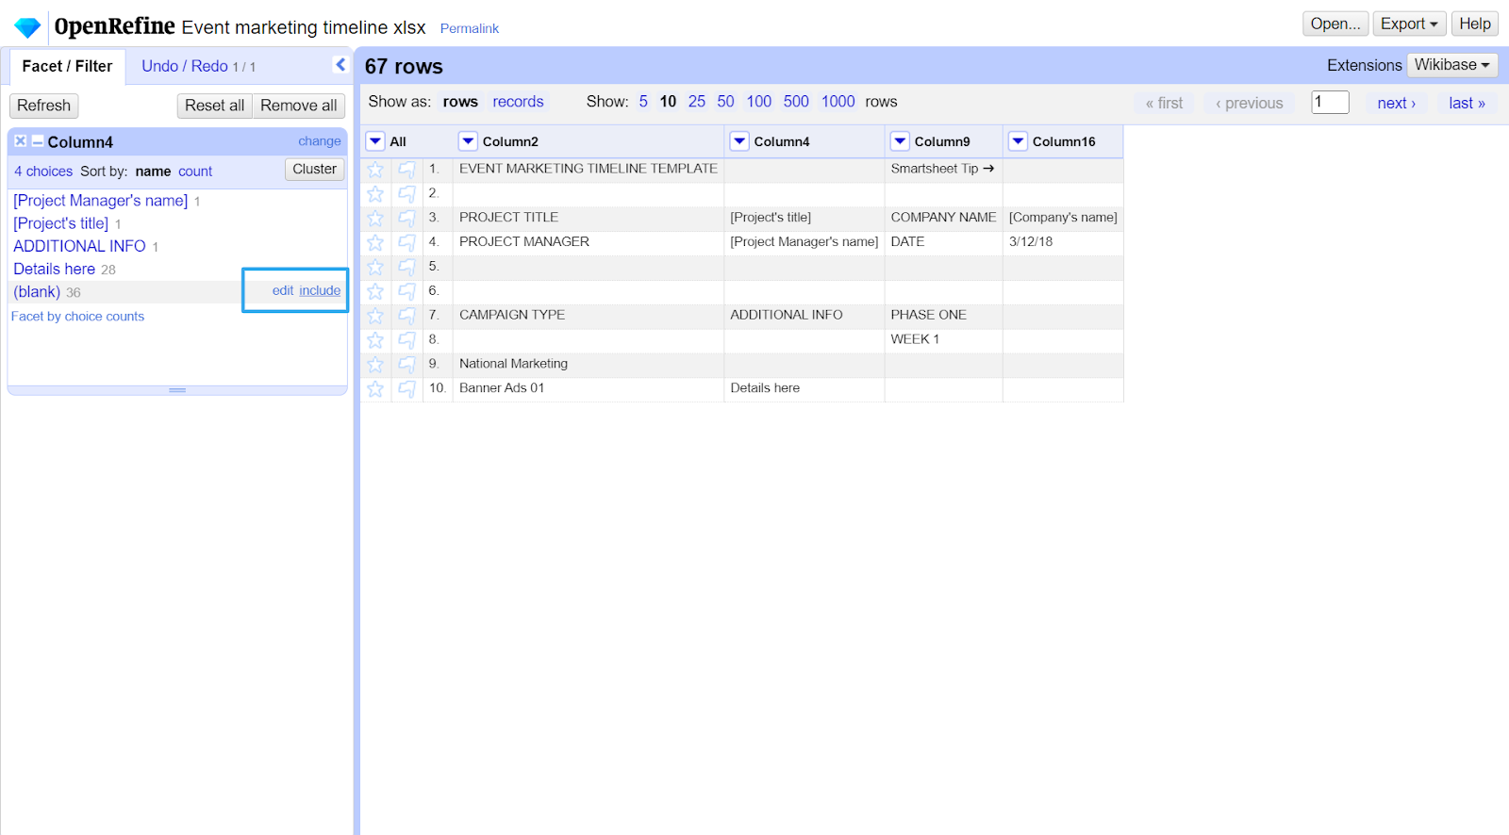
Task: Show 25 rows per page
Action: tap(697, 102)
